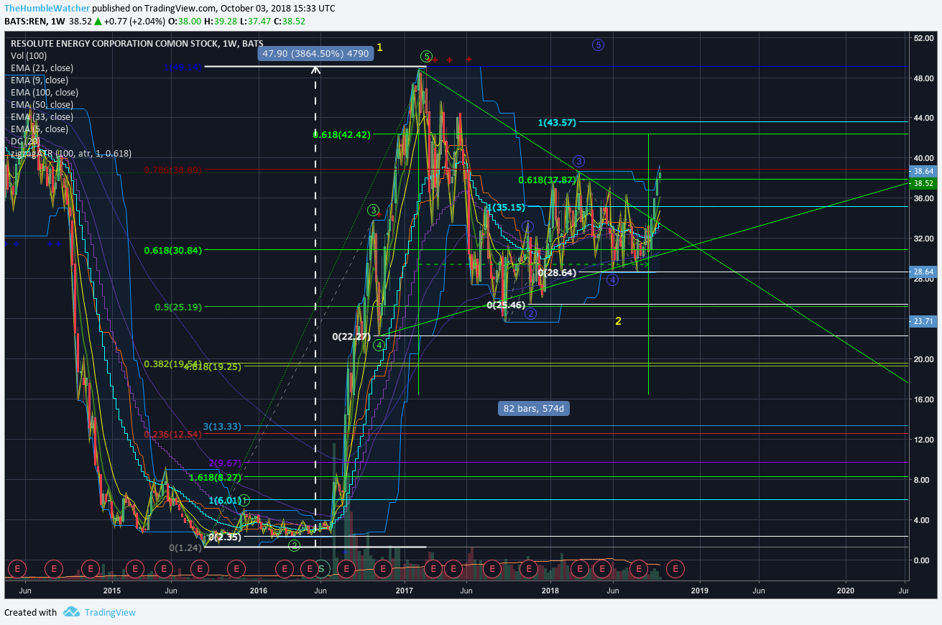Screen dimensions: 942x625
Task: Select the zigzagATR indicator legend
Action: tap(71, 153)
